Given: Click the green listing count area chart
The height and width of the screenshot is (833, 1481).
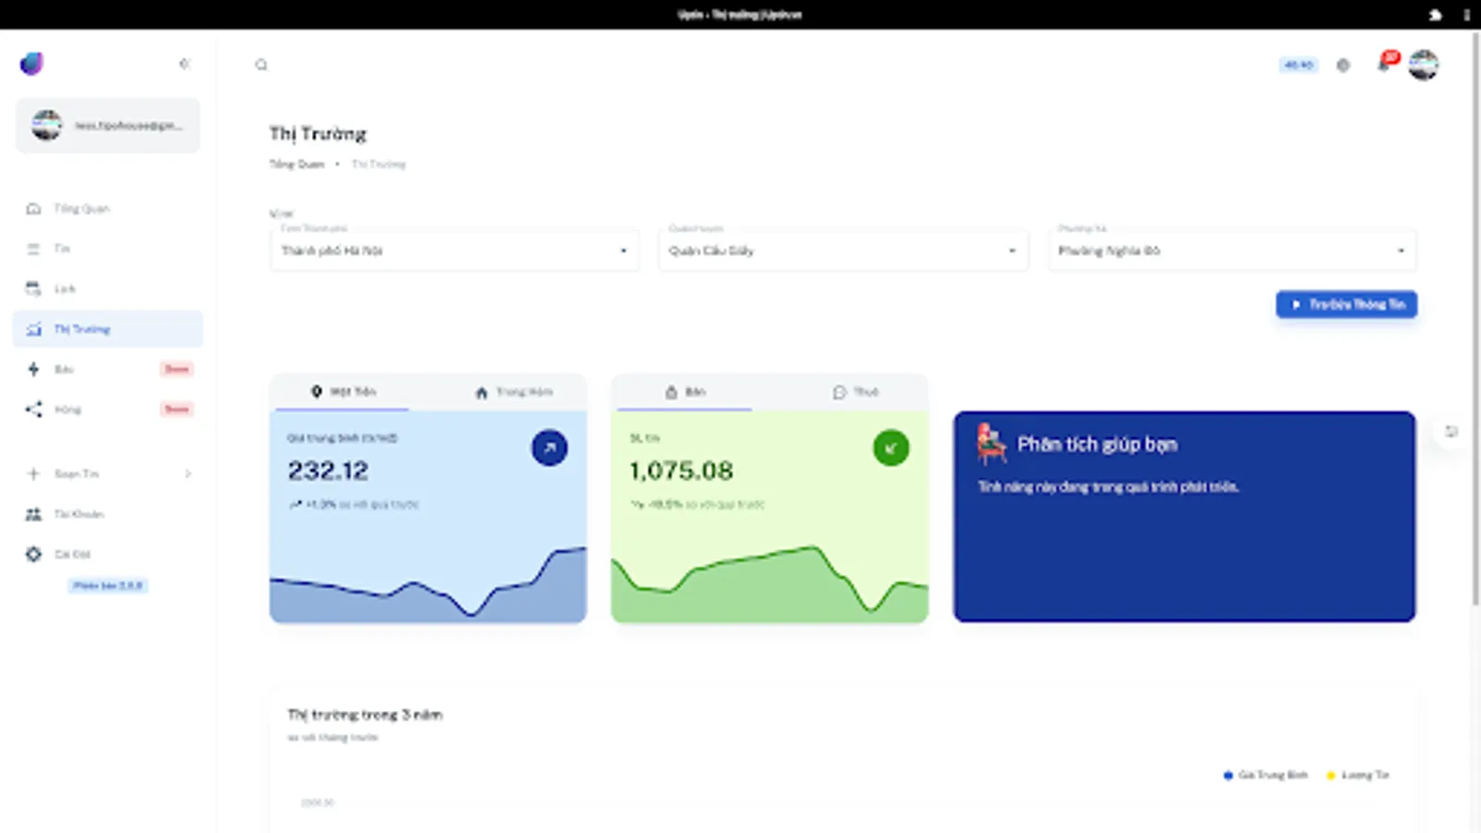Looking at the screenshot, I should [770, 583].
